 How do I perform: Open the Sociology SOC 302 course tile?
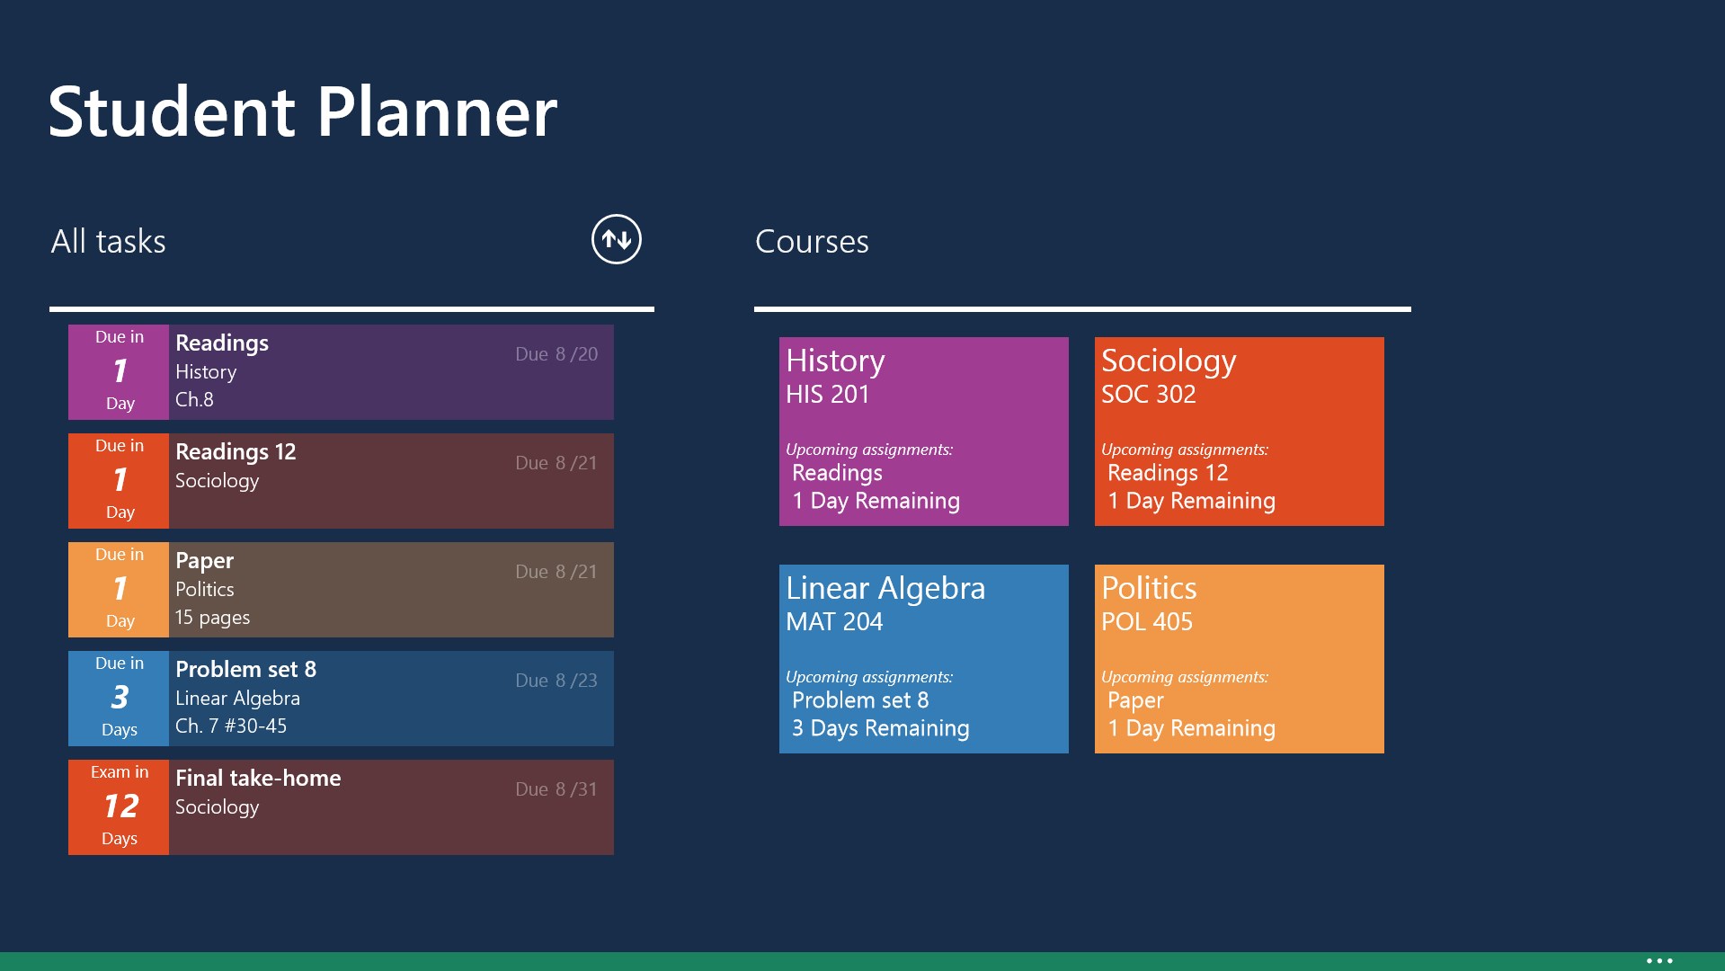[1239, 431]
